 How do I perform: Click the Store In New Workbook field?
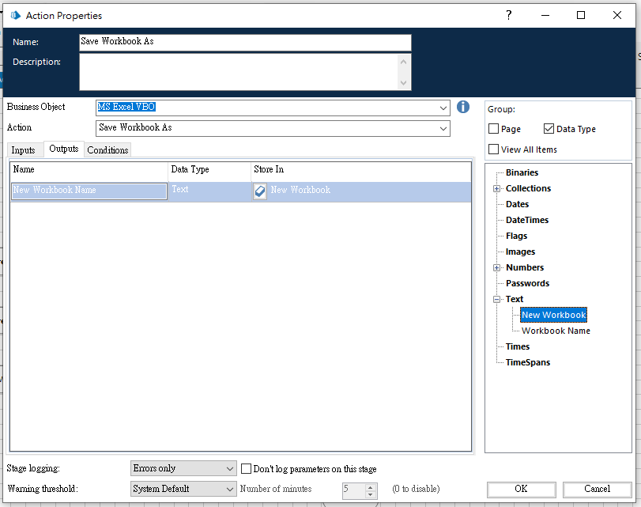pyautogui.click(x=370, y=191)
